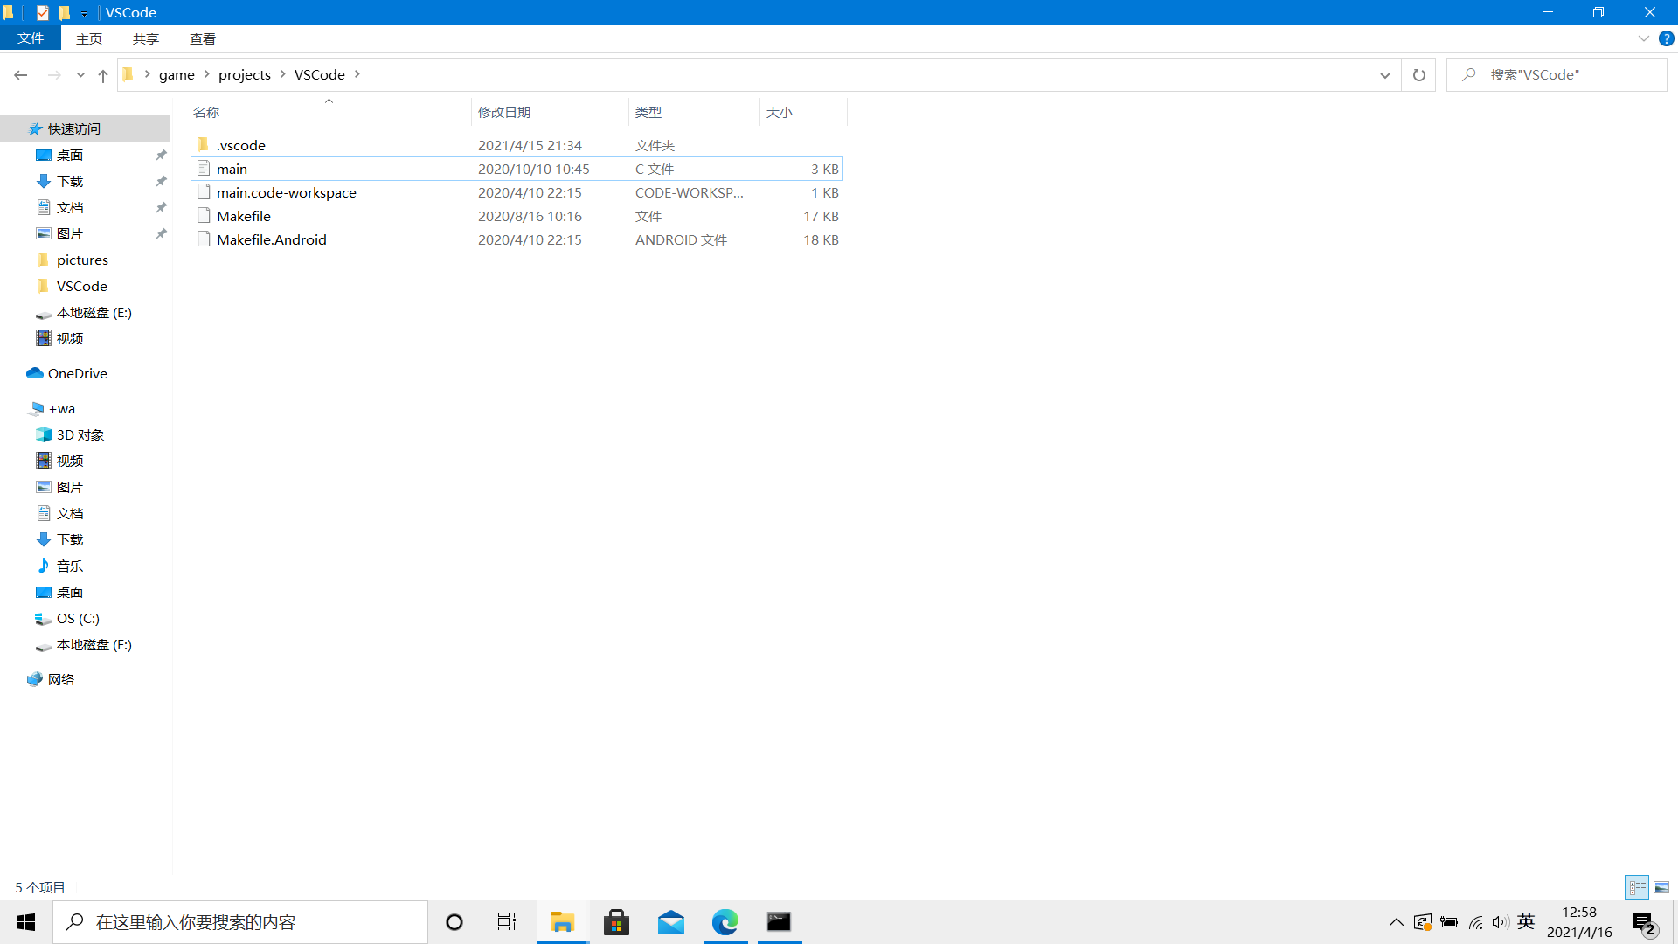Select the main C file icon
Image resolution: width=1678 pixels, height=944 pixels.
[204, 168]
